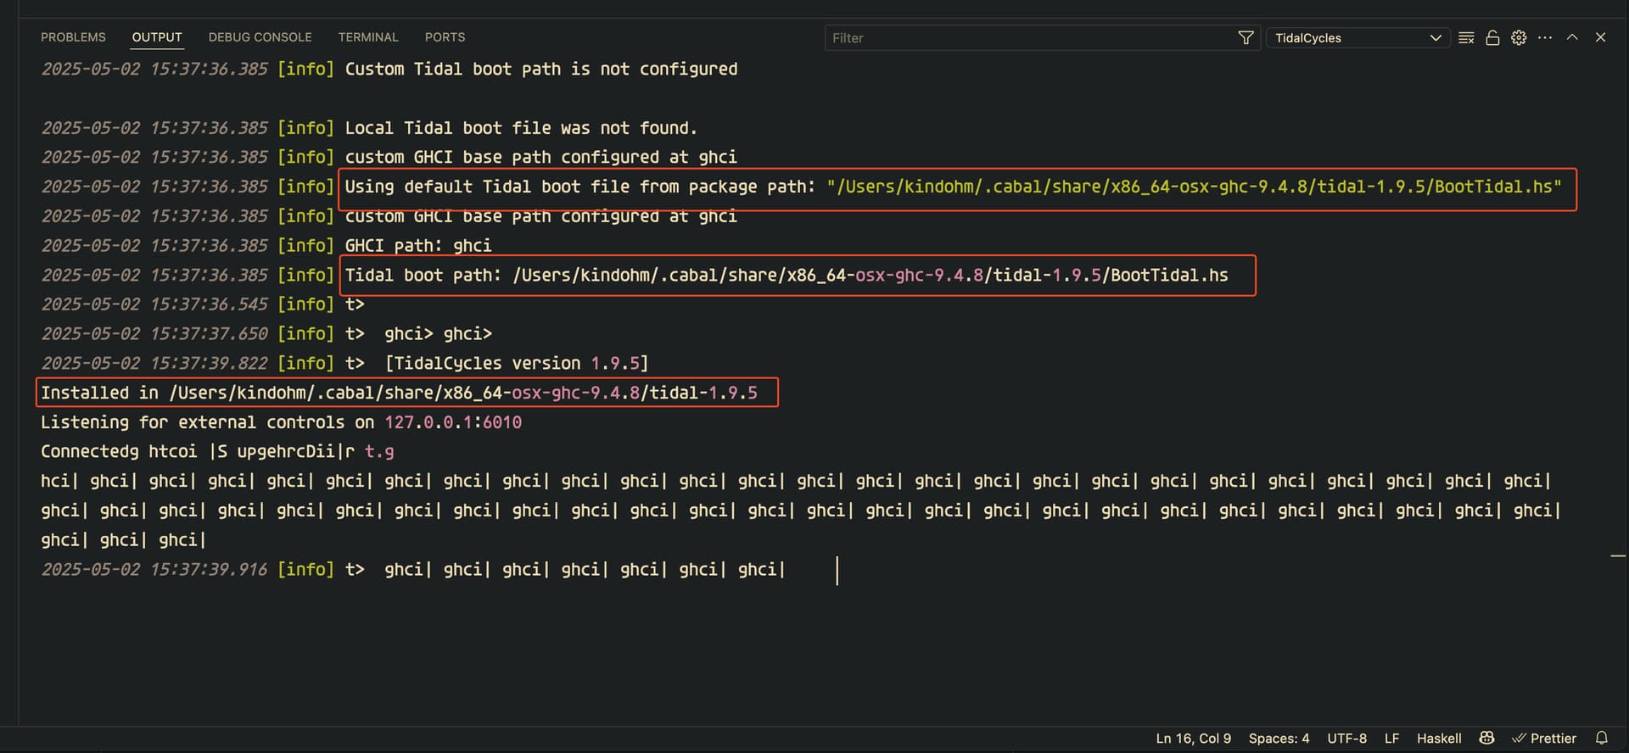The image size is (1629, 753).
Task: Open output settings gear icon
Action: [1519, 38]
